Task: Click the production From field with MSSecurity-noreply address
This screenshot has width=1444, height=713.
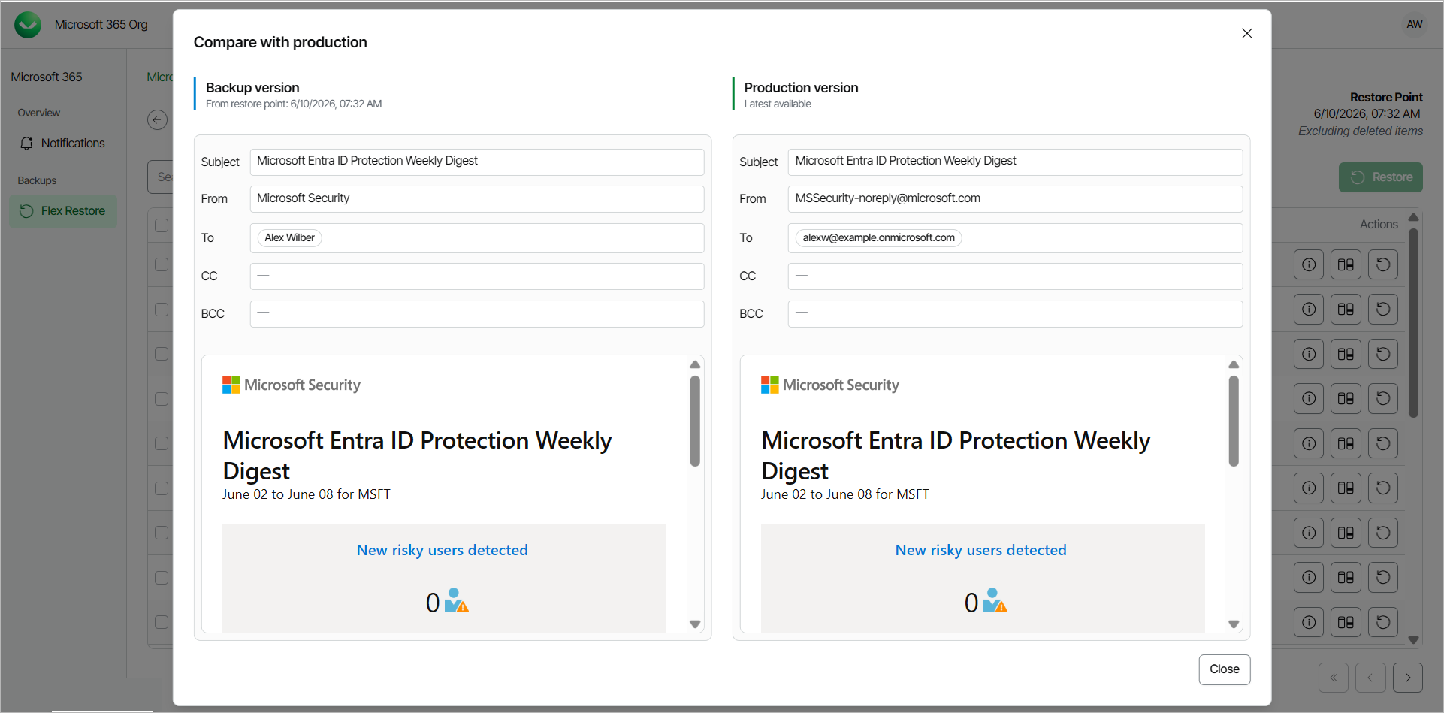Action: 1015,199
